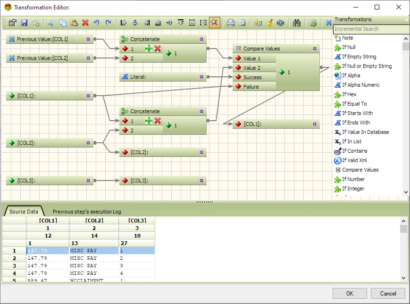Select the Previous Value:[COL2] node
The width and height of the screenshot is (410, 304).
[x=50, y=58]
